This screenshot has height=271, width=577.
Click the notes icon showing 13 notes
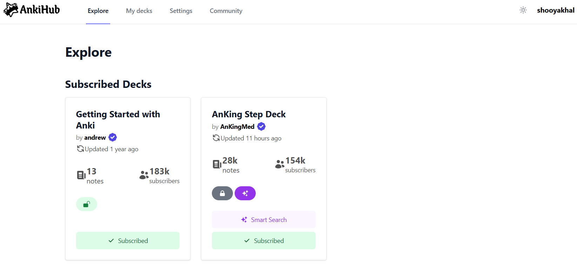tap(81, 175)
